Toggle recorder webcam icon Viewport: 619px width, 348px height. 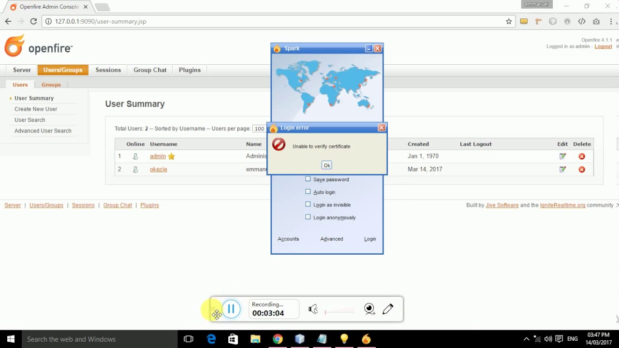click(x=369, y=309)
